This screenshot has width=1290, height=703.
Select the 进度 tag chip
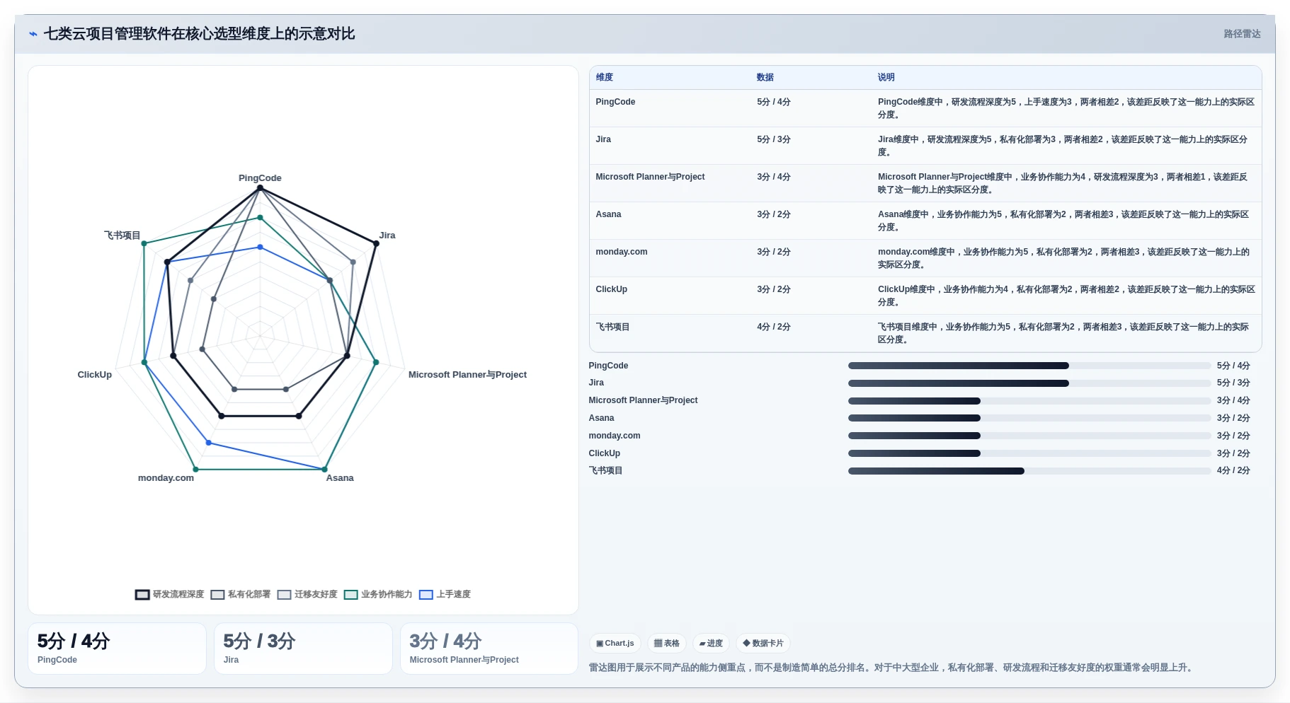[710, 644]
